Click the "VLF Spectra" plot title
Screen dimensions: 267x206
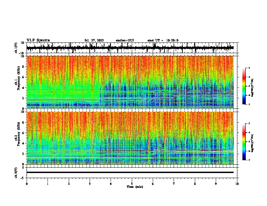pyautogui.click(x=38, y=40)
